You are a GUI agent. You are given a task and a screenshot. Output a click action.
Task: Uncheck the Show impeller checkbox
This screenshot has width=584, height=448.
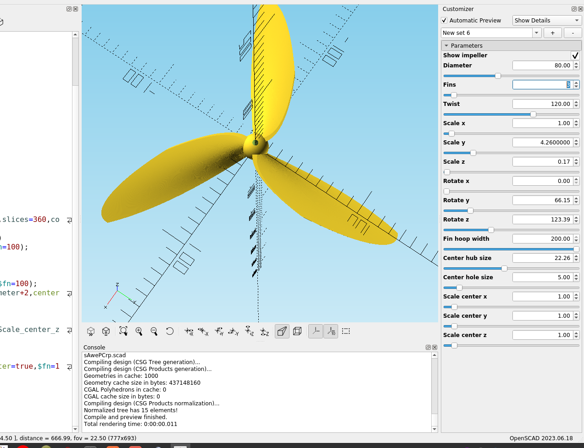[575, 55]
